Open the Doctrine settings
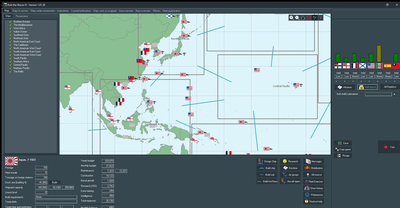 [290, 168]
